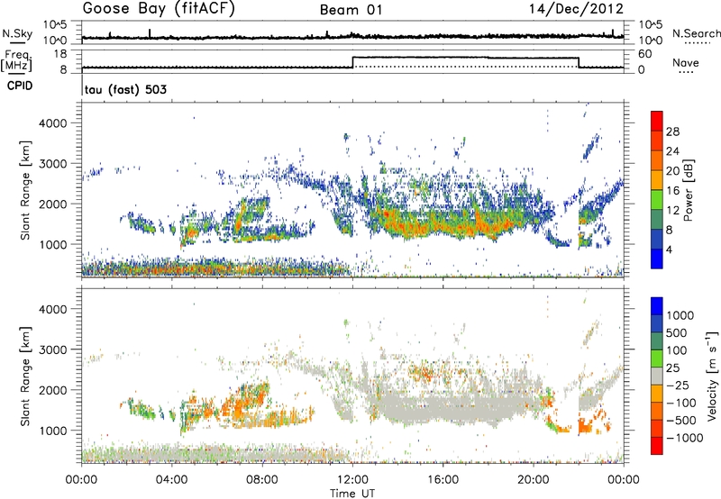721x499 pixels.
Task: Click the gray ground-scatter band in velocity panel
Action: [455, 408]
